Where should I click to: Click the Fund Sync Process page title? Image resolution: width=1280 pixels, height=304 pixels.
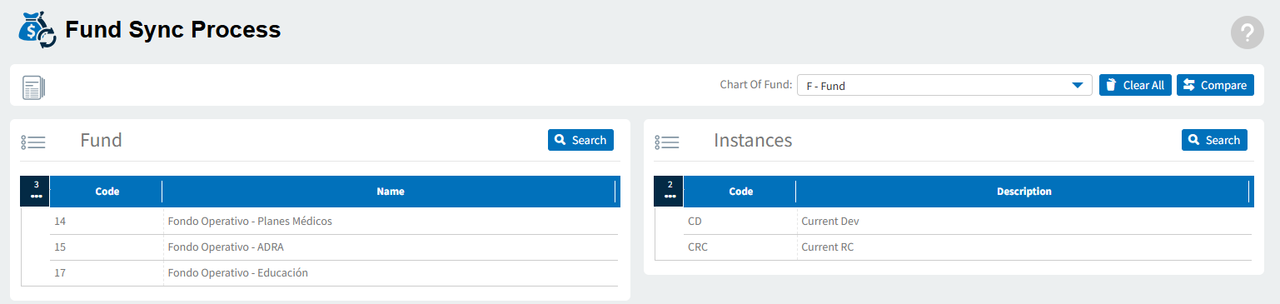173,30
